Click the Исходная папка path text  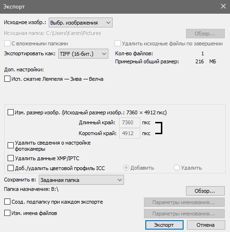(53, 33)
